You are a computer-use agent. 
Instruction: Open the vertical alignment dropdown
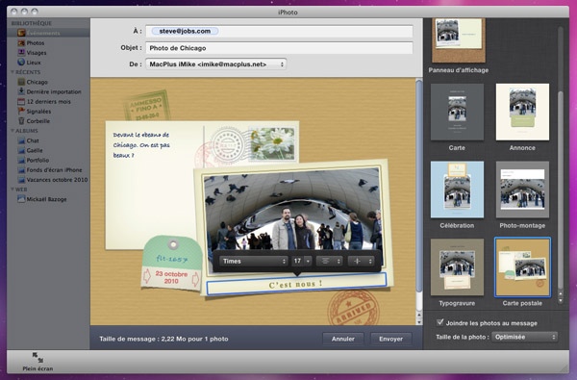pyautogui.click(x=361, y=261)
